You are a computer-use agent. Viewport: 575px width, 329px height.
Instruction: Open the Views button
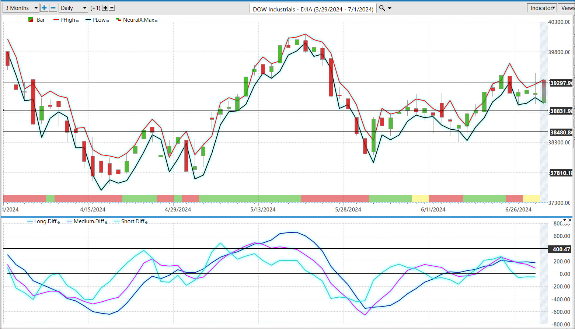click(x=567, y=8)
